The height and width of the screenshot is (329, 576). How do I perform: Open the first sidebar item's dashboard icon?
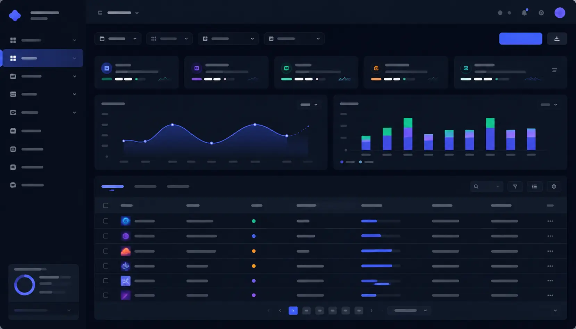(13, 40)
